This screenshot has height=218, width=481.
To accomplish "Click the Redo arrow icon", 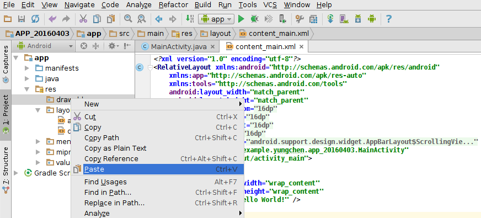I will click(66, 19).
